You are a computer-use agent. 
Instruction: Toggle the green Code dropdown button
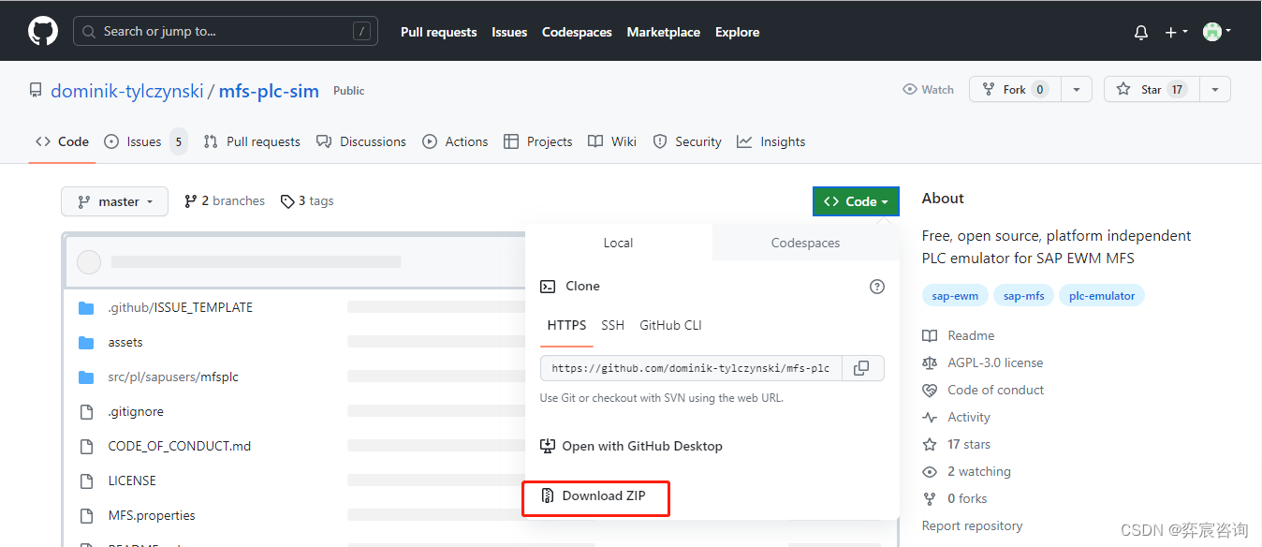(x=856, y=201)
